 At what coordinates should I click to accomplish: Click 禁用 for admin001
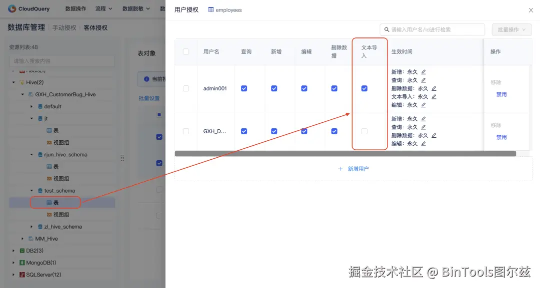[x=501, y=94]
